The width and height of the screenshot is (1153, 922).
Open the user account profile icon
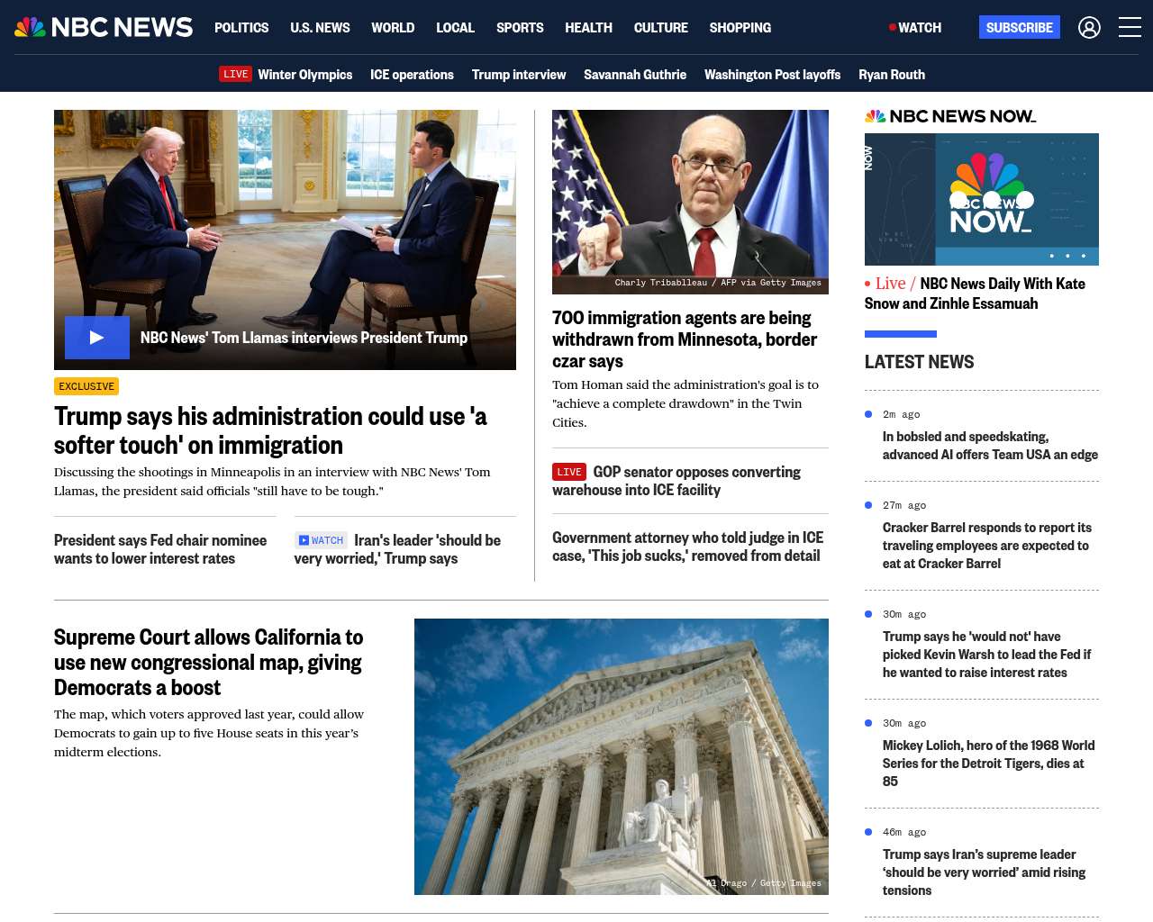pos(1089,27)
